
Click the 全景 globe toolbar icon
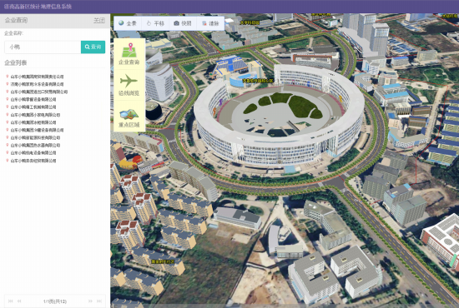[x=128, y=23]
